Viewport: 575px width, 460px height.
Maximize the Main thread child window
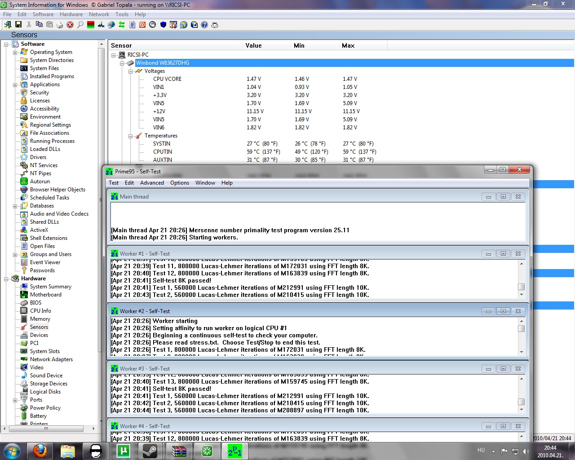(x=503, y=197)
